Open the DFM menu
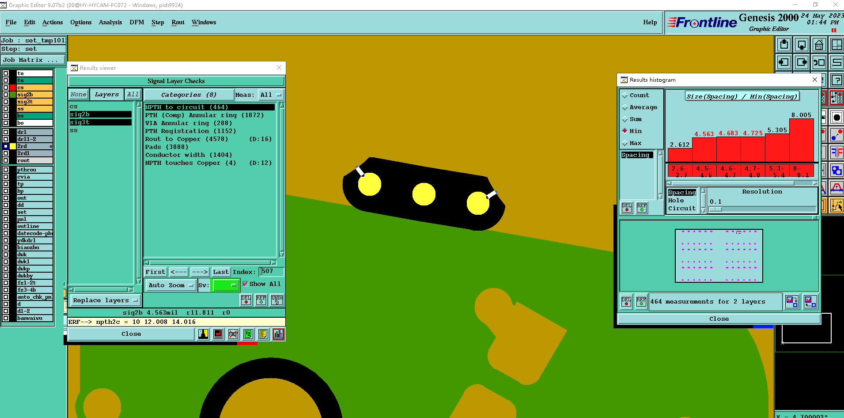This screenshot has width=844, height=418. [137, 22]
